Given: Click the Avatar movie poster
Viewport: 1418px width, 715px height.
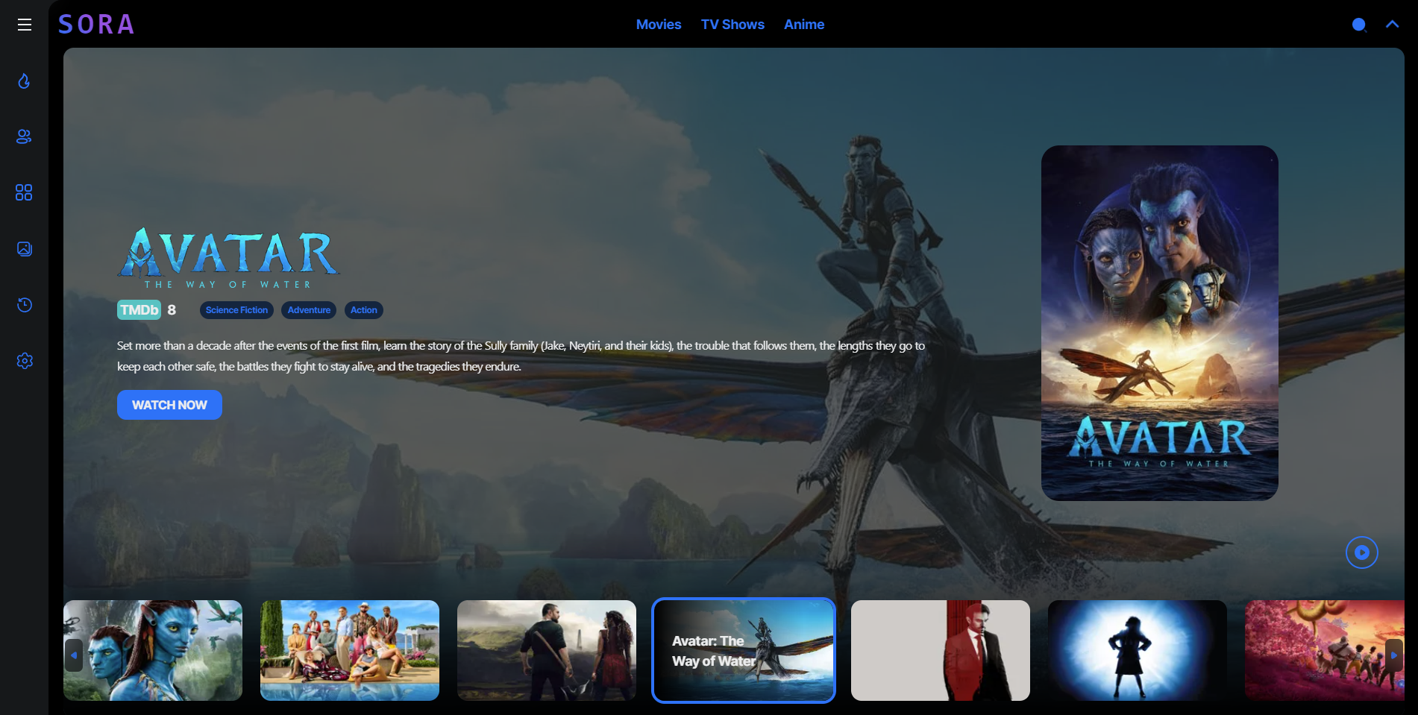Looking at the screenshot, I should click(1159, 323).
